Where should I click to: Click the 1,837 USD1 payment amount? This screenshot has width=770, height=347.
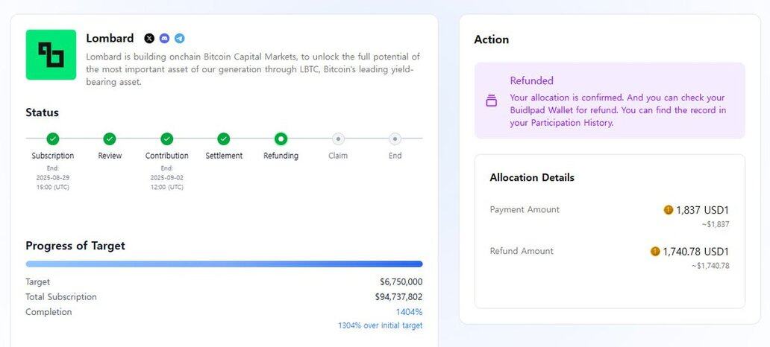(703, 210)
